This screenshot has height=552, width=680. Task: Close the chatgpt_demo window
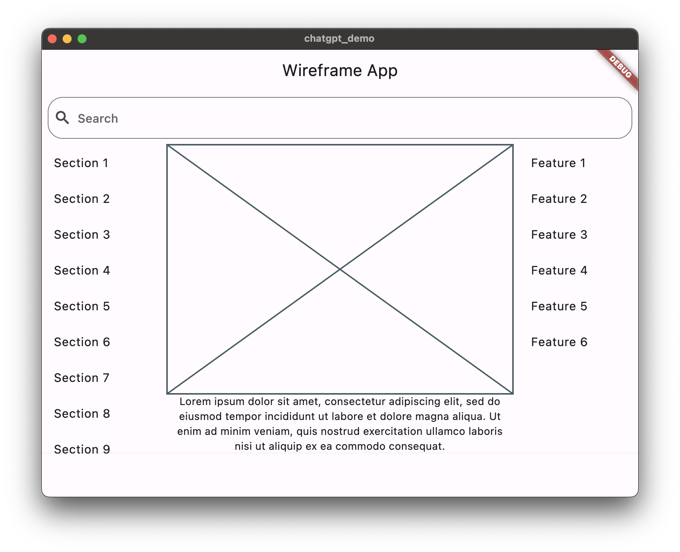pos(52,39)
